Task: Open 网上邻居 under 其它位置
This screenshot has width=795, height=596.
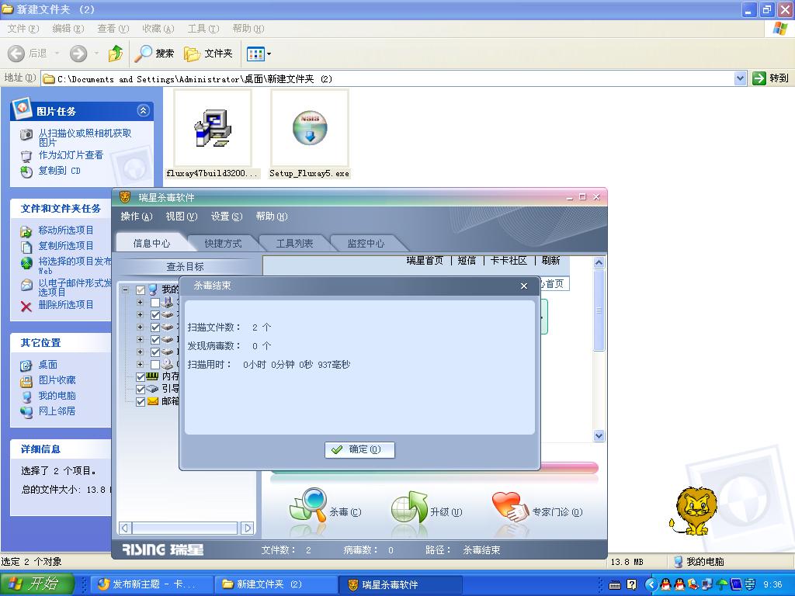Action: click(x=57, y=411)
